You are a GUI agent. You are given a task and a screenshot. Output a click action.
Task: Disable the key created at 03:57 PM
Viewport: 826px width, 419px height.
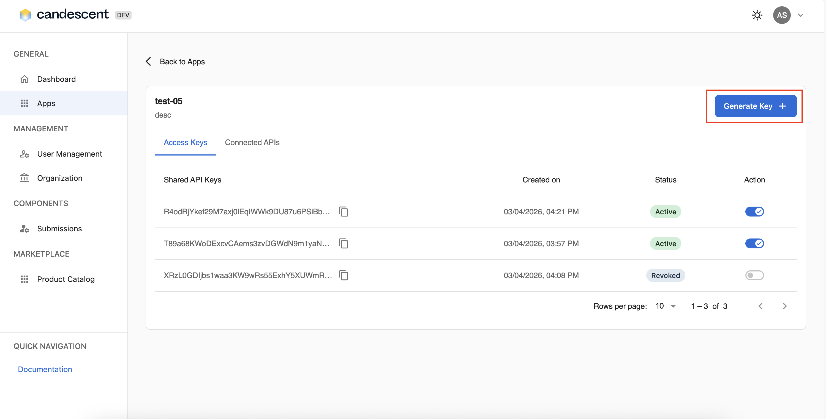754,244
